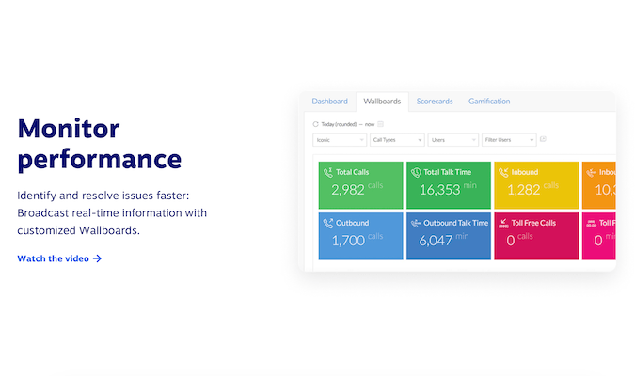The width and height of the screenshot is (635, 376).
Task: Expand the Filter Users dropdown
Action: 508,140
